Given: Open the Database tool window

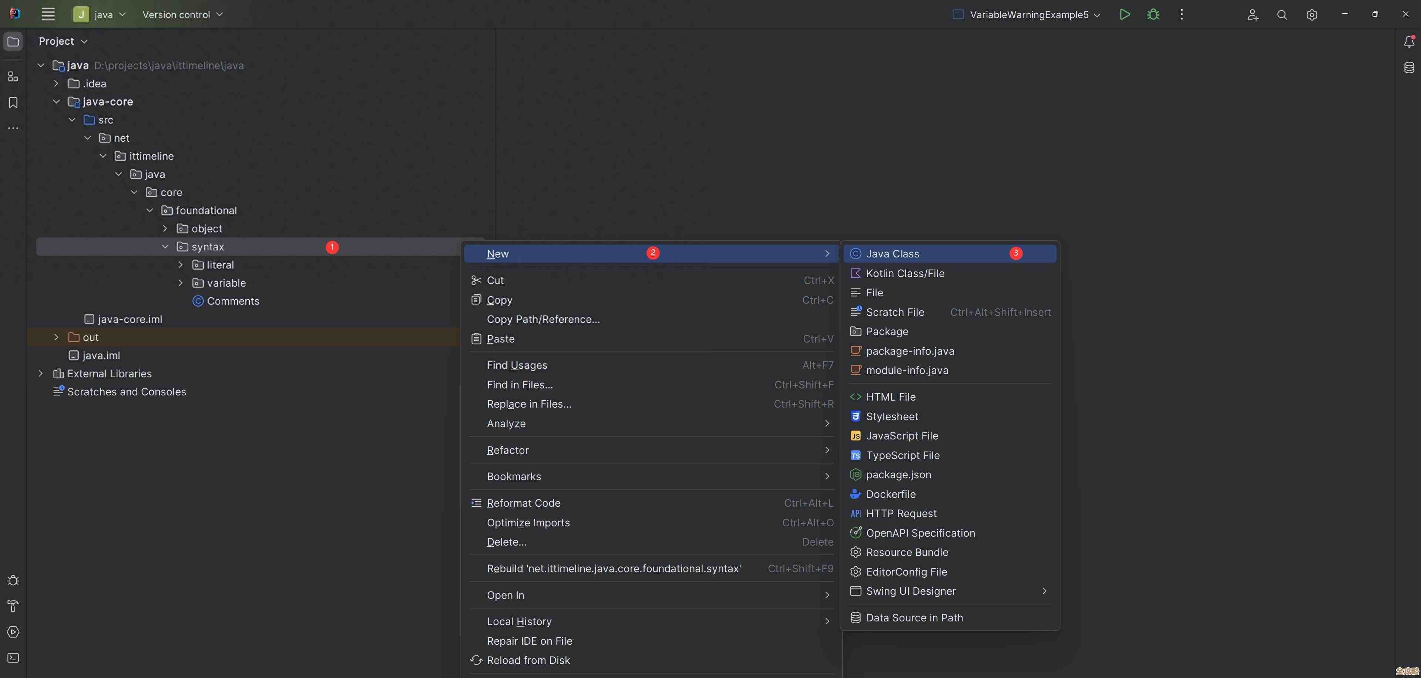Looking at the screenshot, I should click(1408, 67).
